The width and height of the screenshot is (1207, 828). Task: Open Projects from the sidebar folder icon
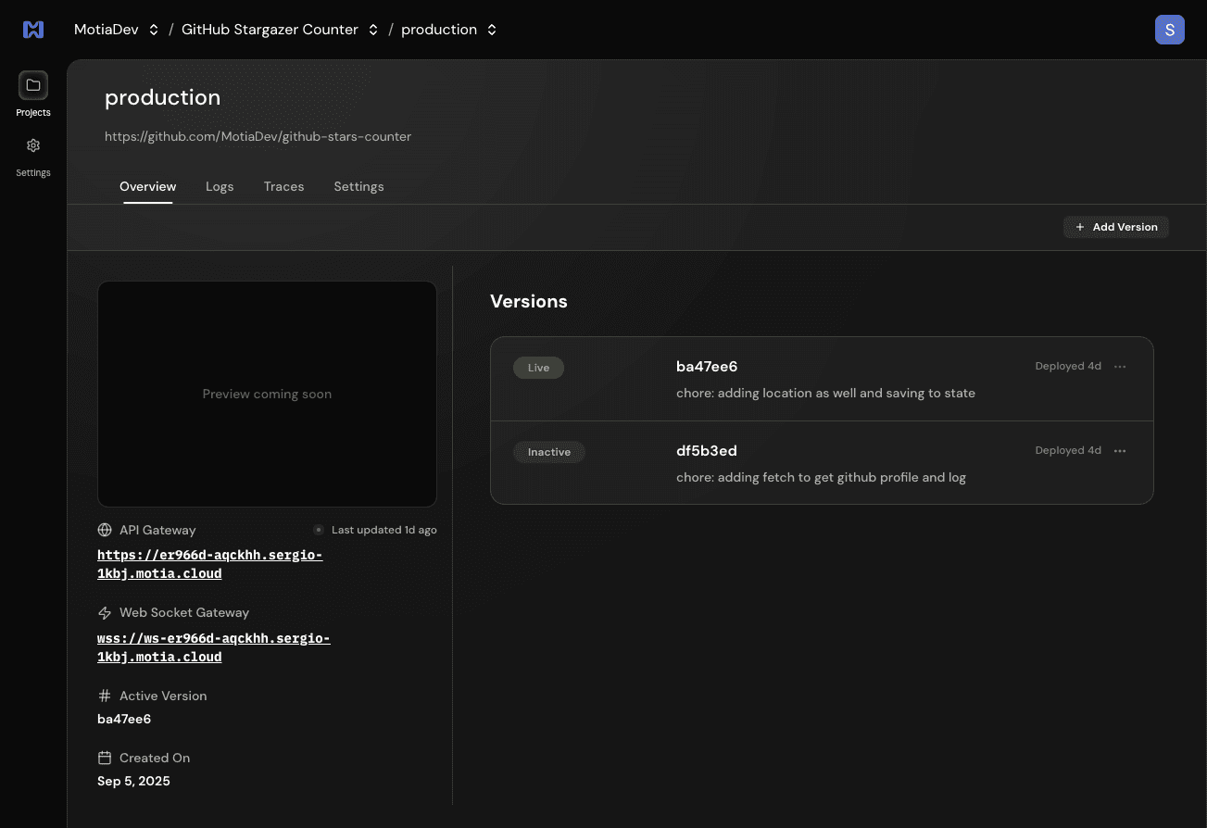[x=33, y=85]
